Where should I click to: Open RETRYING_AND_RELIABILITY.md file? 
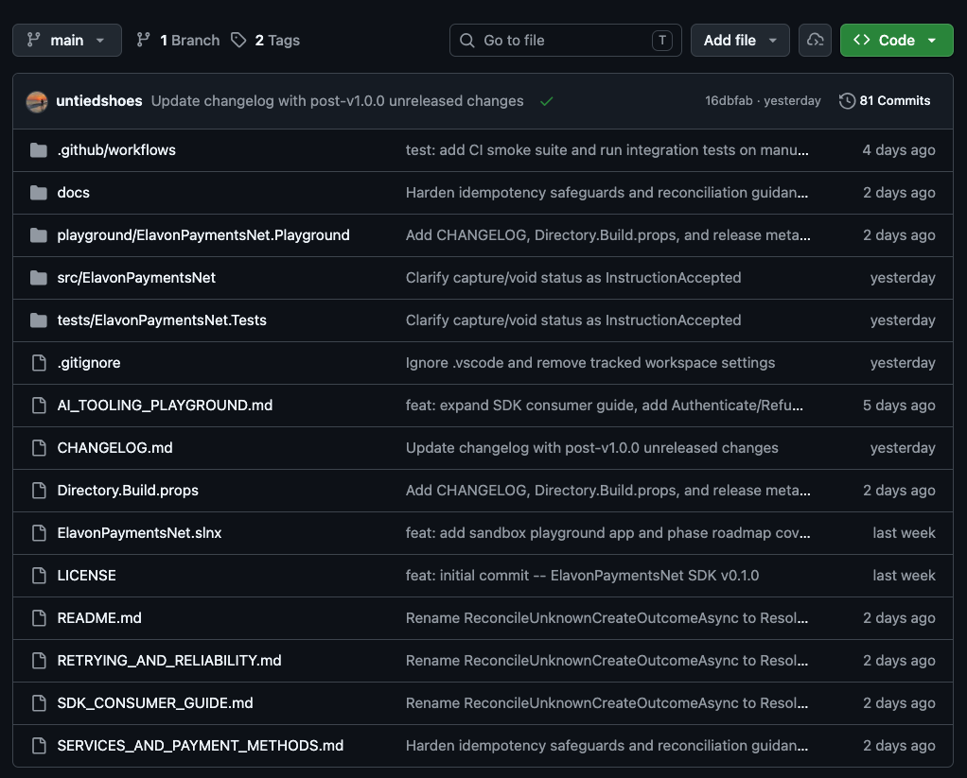pos(169,660)
